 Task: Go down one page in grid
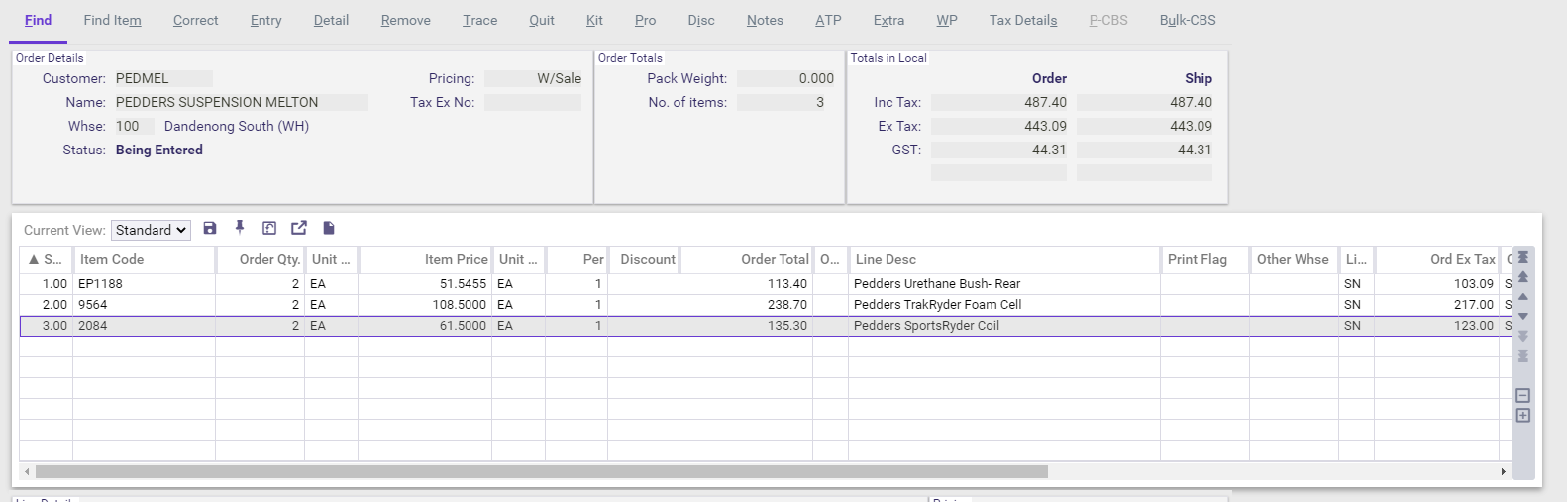click(x=1523, y=336)
